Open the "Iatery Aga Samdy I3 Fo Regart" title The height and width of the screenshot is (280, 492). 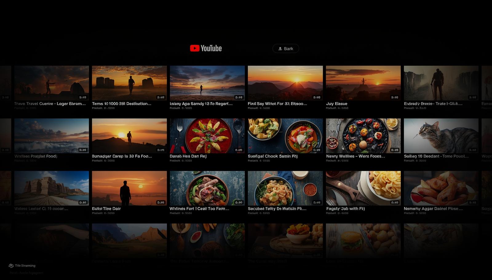pos(201,104)
